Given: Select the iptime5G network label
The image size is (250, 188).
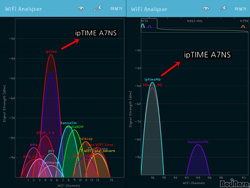Looking at the screenshot, I should 152,79.
